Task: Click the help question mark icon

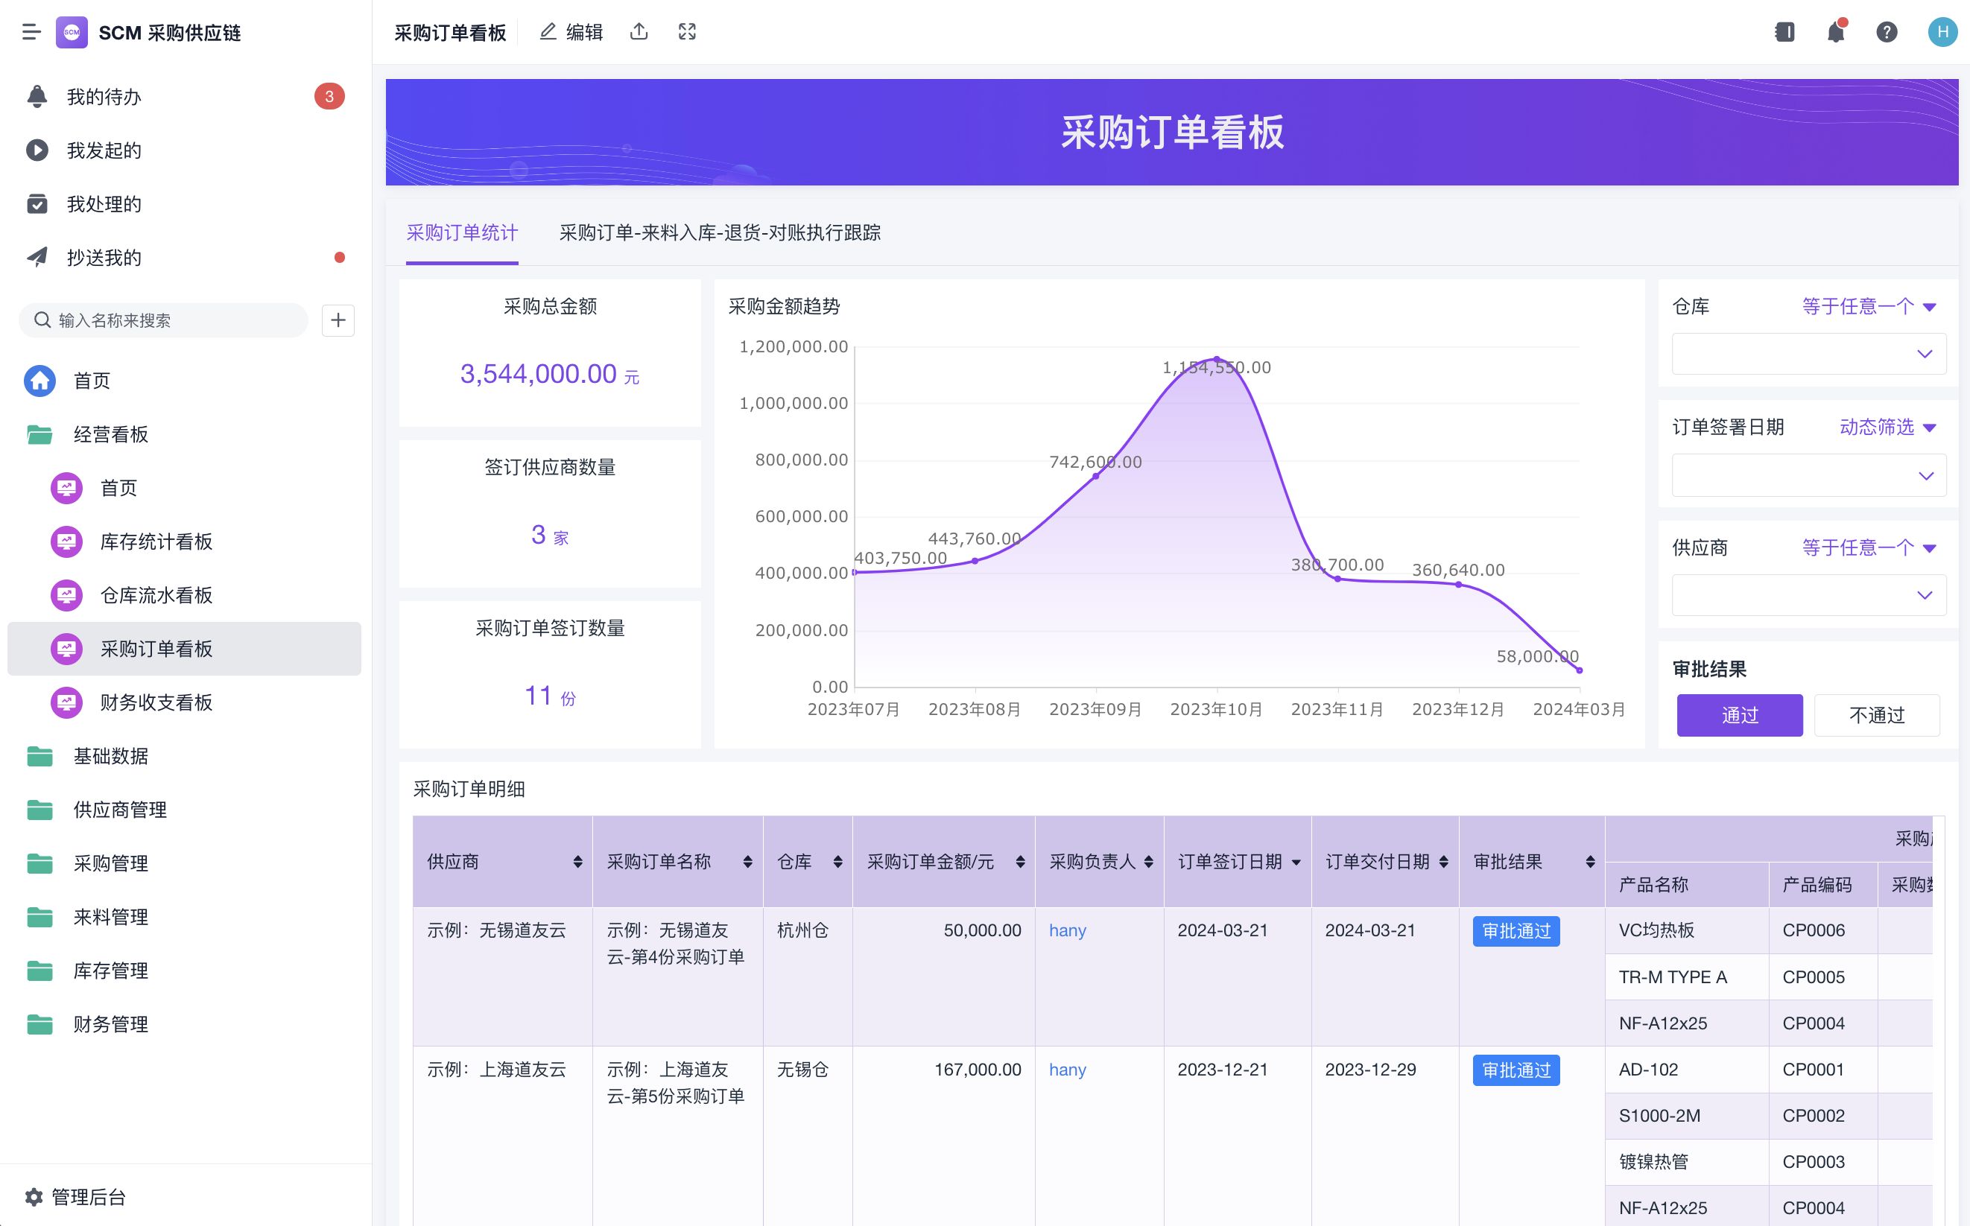Action: 1887,33
